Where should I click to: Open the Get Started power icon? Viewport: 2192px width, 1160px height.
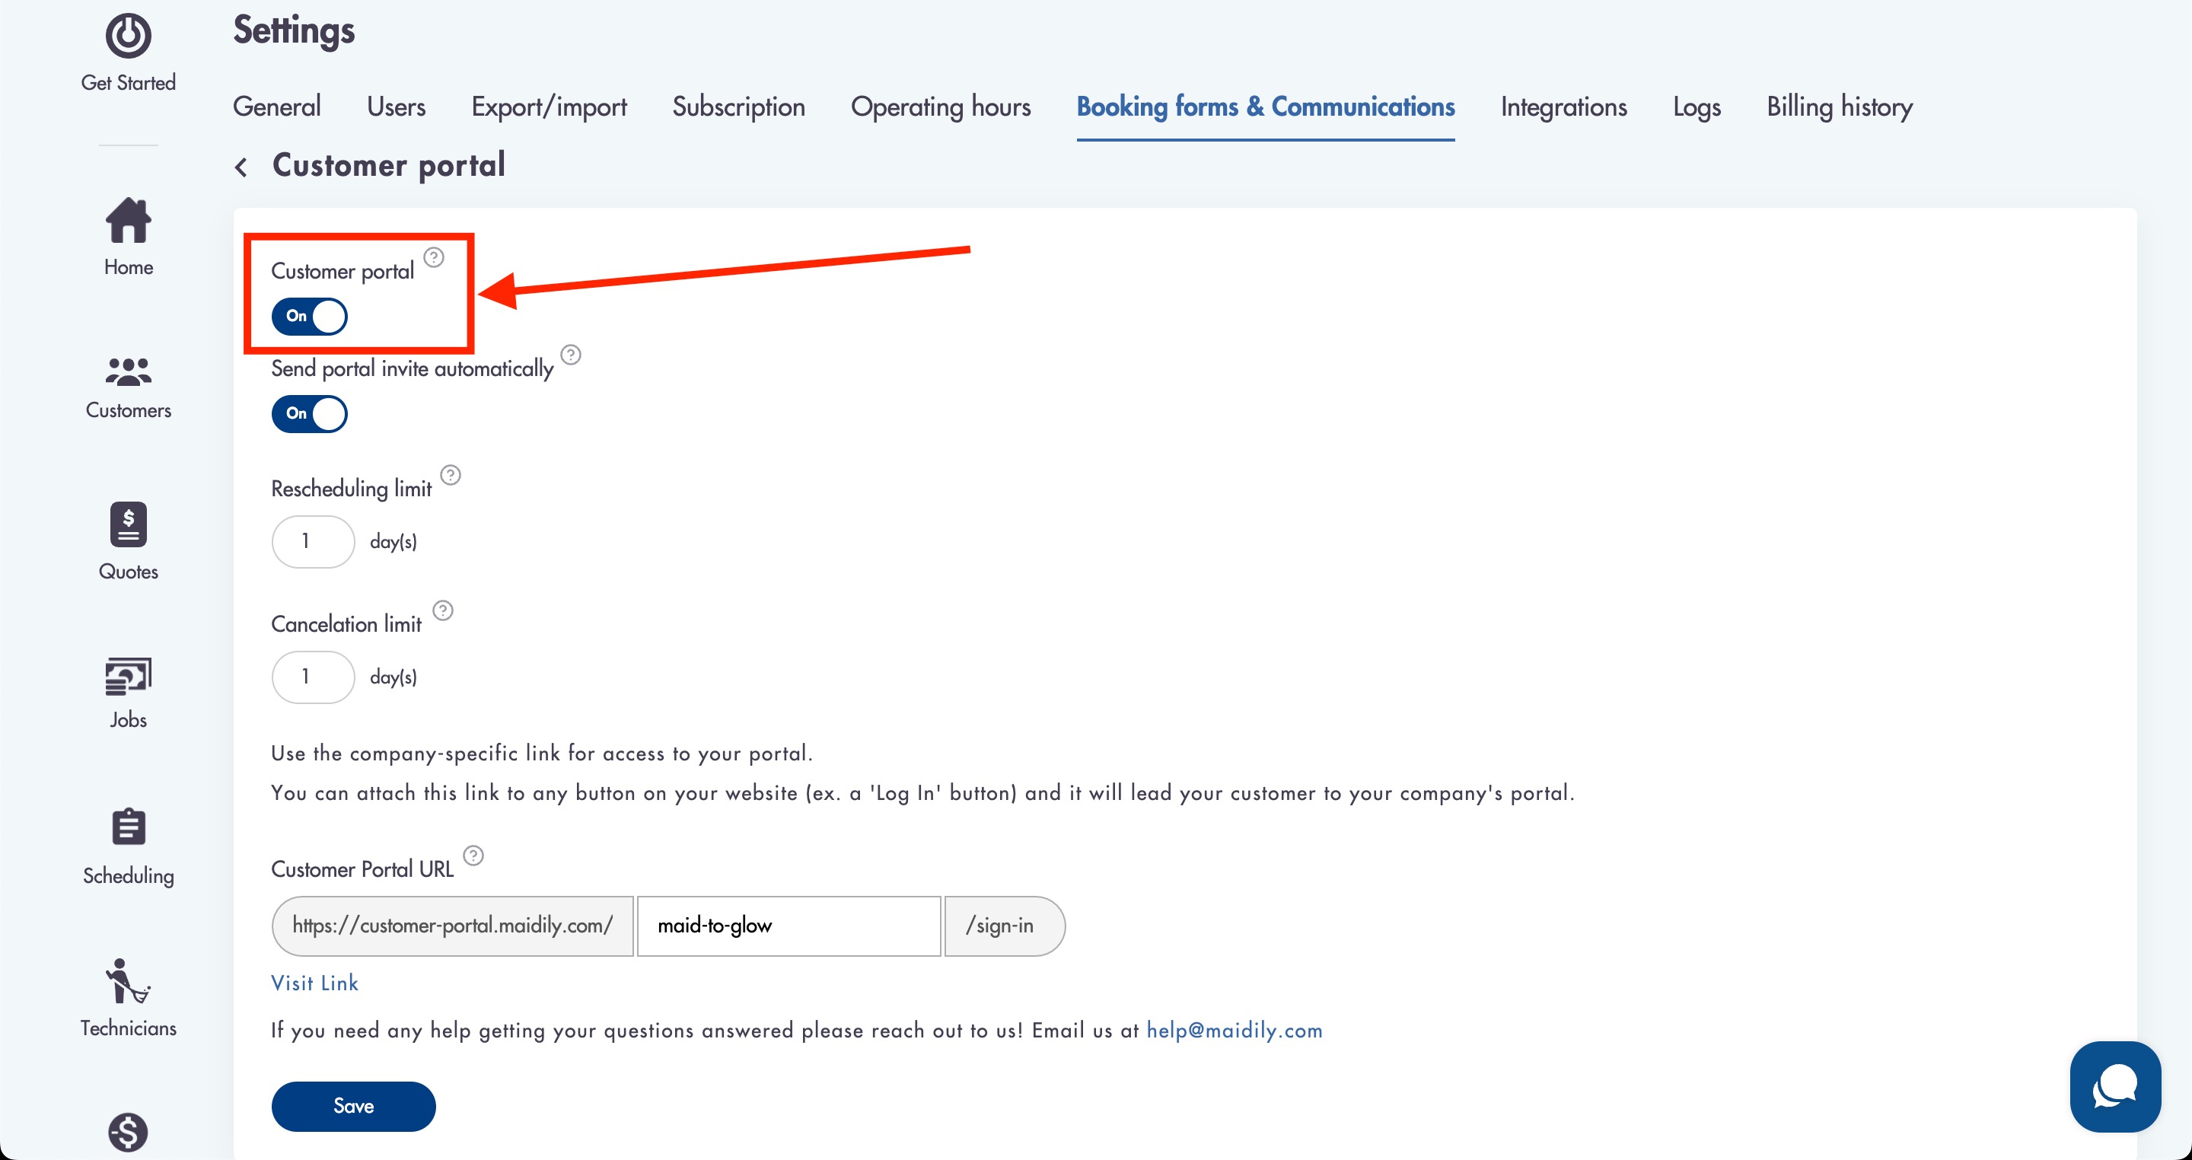(129, 36)
